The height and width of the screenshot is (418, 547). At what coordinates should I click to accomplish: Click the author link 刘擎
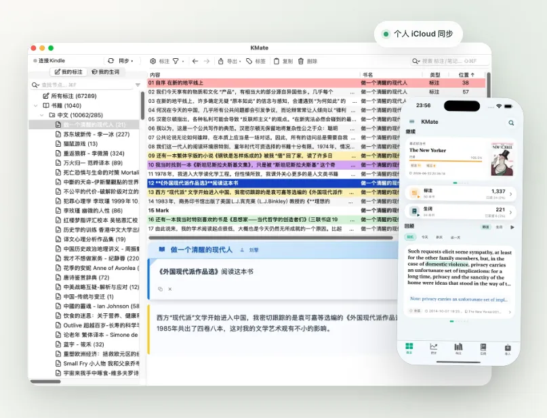pyautogui.click(x=254, y=250)
